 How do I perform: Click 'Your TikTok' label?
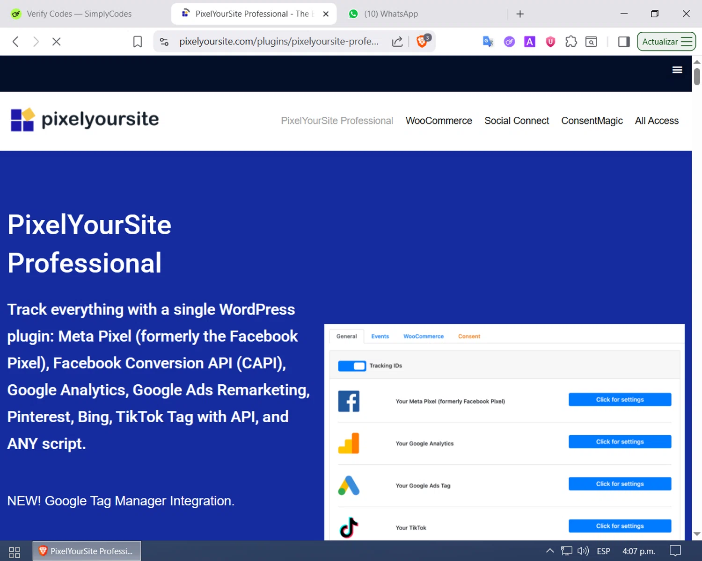pyautogui.click(x=411, y=527)
